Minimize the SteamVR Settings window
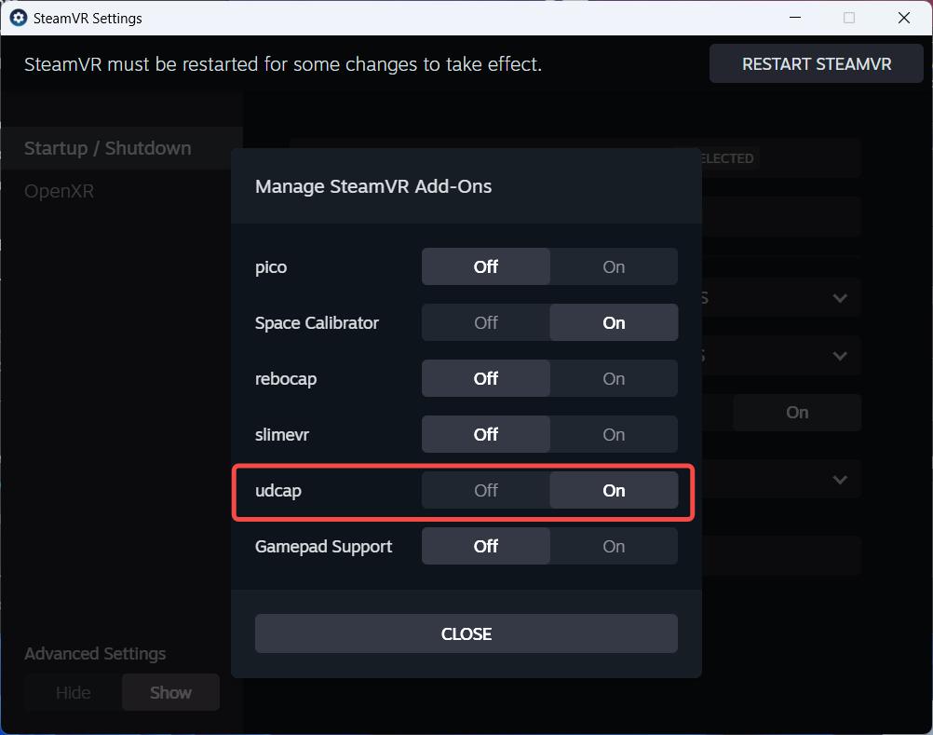This screenshot has height=735, width=933. (795, 18)
